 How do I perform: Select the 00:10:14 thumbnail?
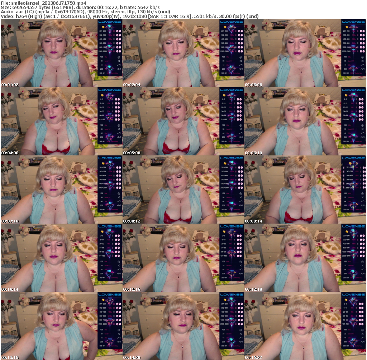click(x=61, y=258)
